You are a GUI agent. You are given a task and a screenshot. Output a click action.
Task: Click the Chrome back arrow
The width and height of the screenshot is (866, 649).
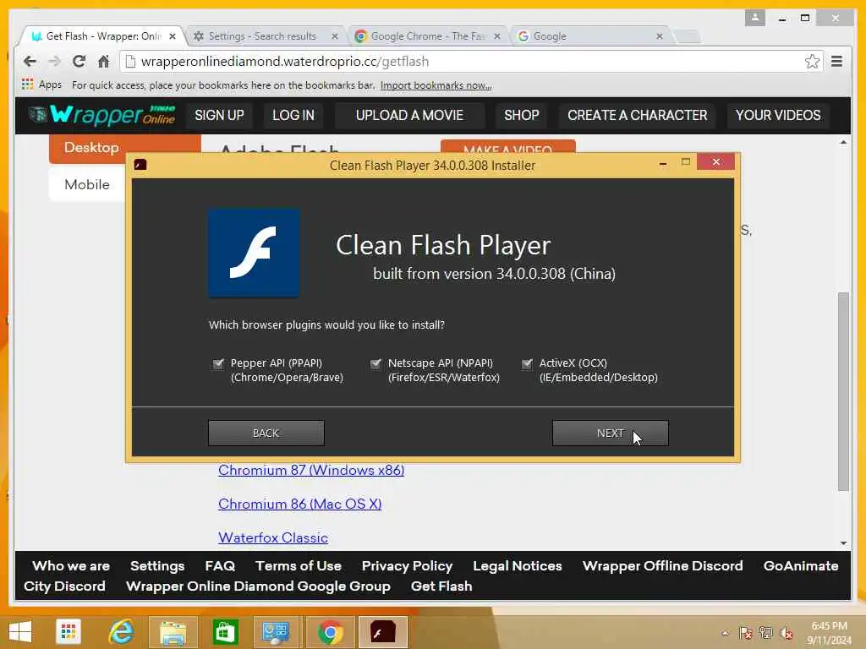click(x=30, y=61)
